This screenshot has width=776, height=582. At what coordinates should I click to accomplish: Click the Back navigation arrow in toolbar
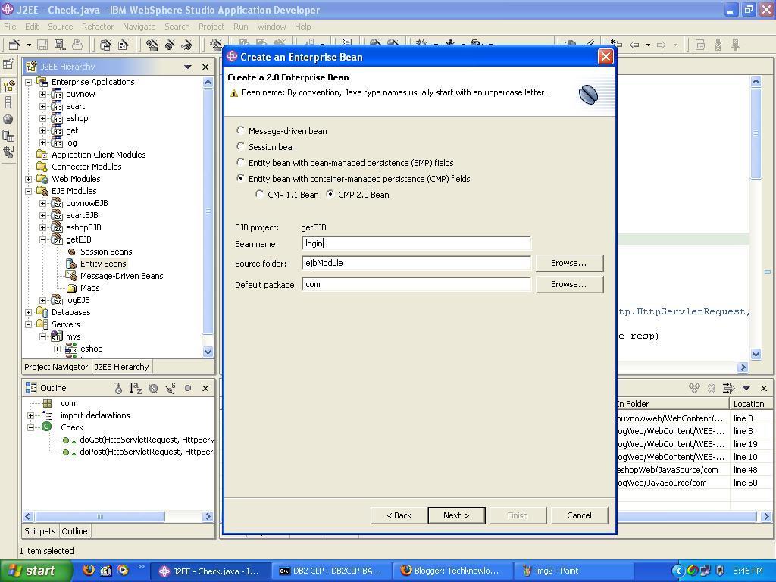coord(634,45)
